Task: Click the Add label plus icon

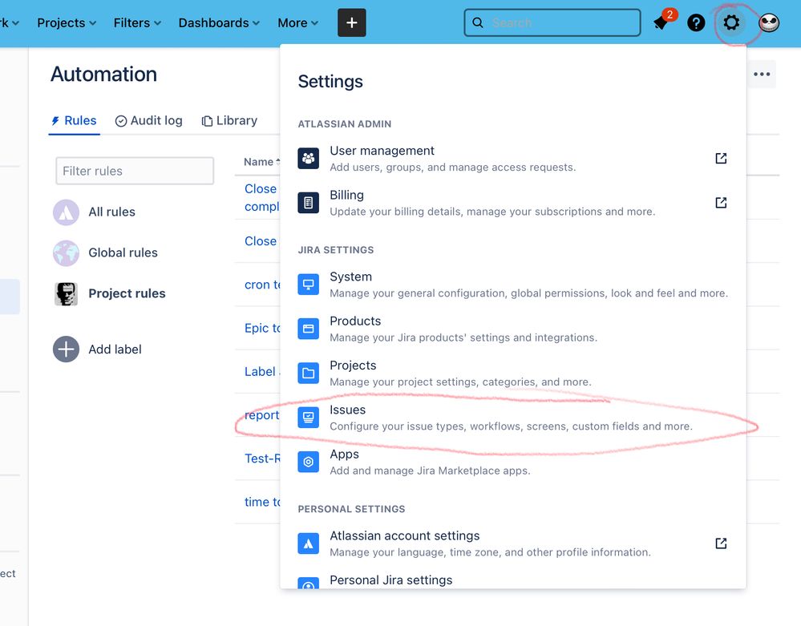Action: (66, 349)
